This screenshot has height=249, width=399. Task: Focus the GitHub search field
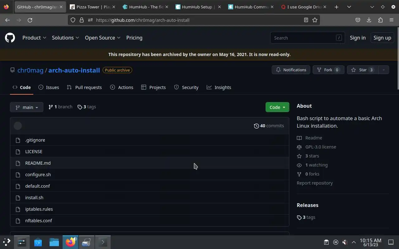click(x=307, y=38)
